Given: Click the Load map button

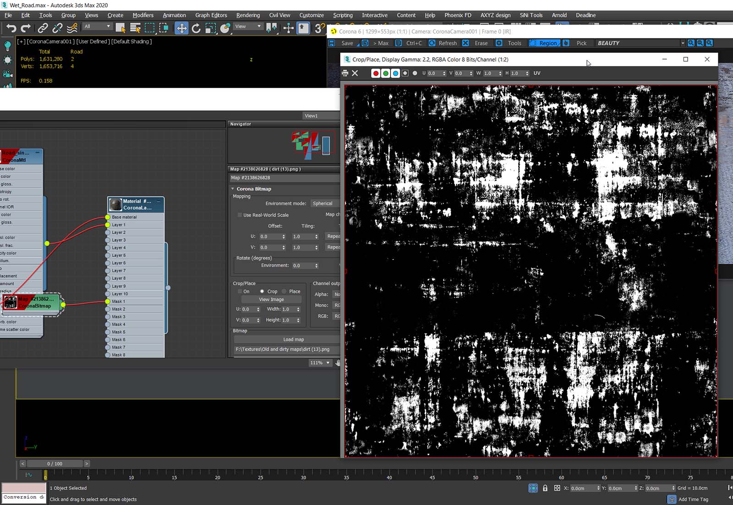Looking at the screenshot, I should tap(293, 340).
